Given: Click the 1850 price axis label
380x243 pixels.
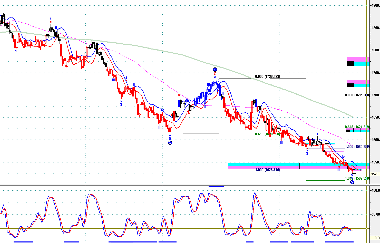Looking at the screenshot, I should coord(376,28).
